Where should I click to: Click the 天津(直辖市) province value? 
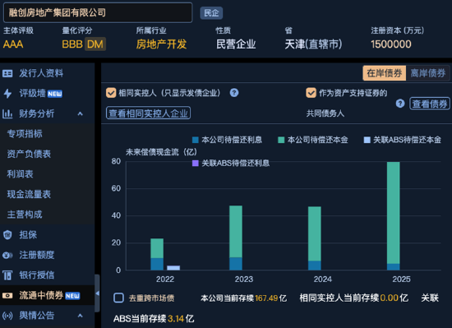[x=313, y=44]
